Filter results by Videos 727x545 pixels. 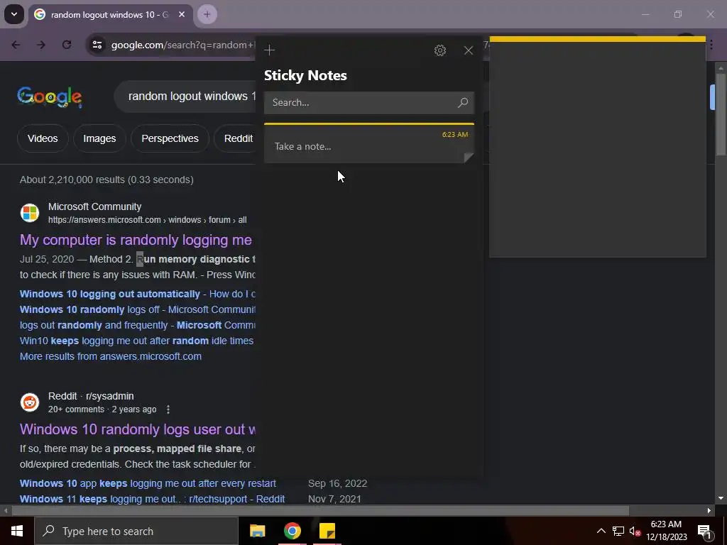point(43,138)
